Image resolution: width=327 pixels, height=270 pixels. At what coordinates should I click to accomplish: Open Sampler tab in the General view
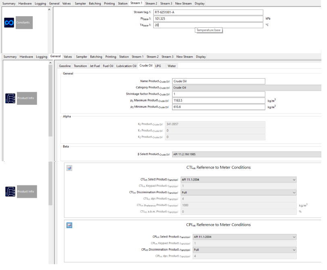(x=81, y=57)
